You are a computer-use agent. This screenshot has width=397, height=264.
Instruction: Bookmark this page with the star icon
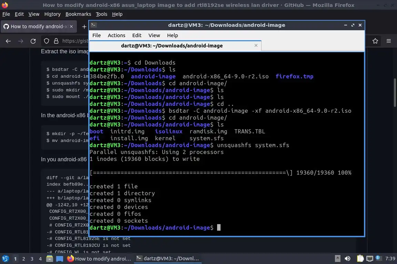[x=375, y=41]
